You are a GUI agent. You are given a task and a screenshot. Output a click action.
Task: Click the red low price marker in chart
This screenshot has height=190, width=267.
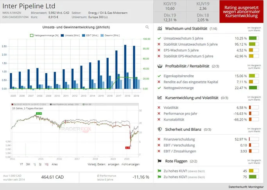click(x=127, y=148)
